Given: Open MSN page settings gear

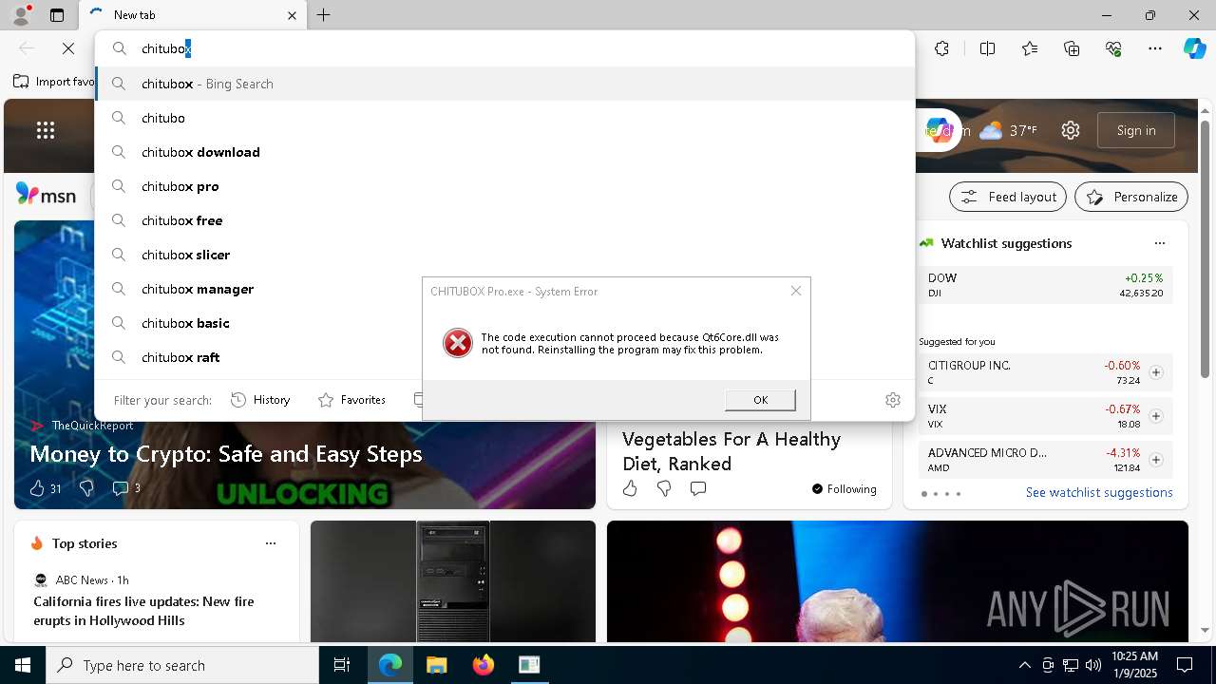Looking at the screenshot, I should (1071, 130).
